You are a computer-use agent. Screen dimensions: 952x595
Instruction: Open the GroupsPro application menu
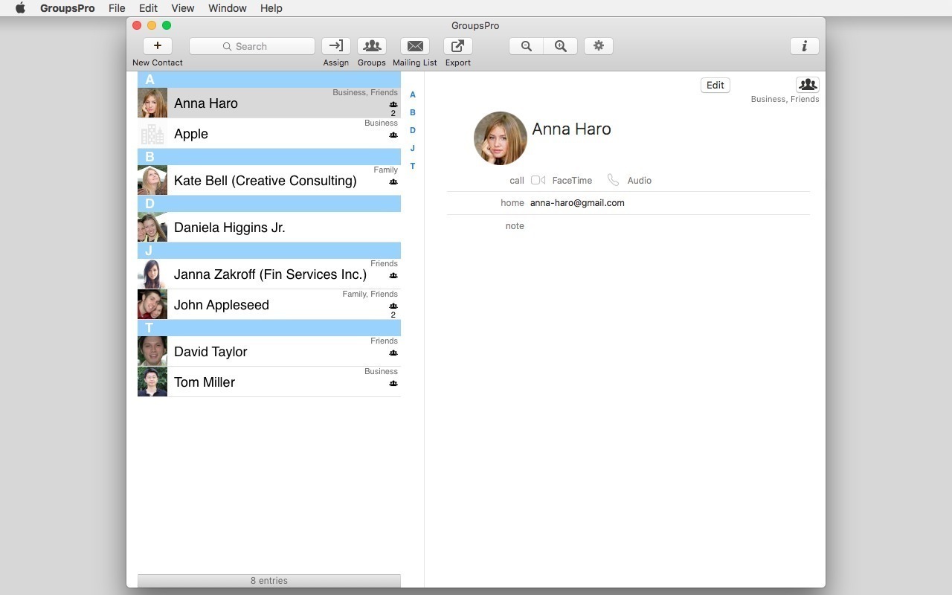pos(67,8)
